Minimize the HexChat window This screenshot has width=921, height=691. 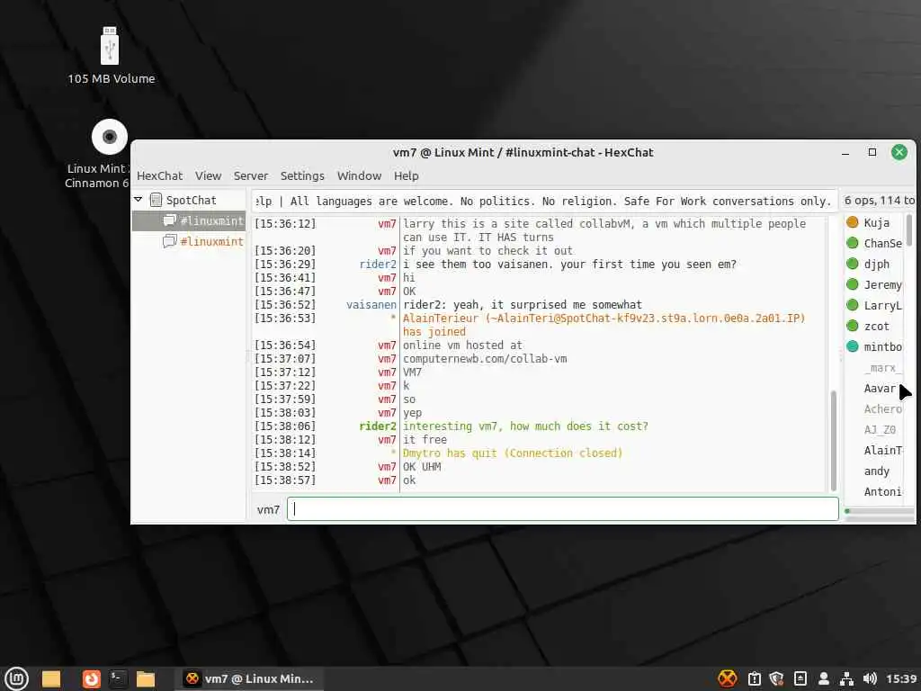tap(845, 153)
